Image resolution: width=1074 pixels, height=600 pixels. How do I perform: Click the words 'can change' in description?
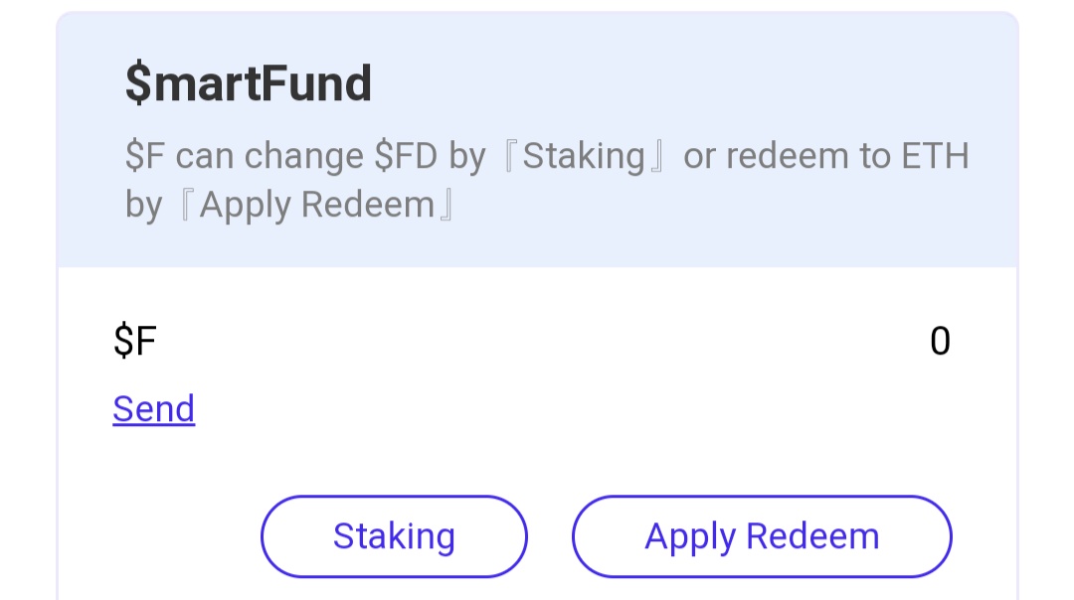pyautogui.click(x=270, y=157)
